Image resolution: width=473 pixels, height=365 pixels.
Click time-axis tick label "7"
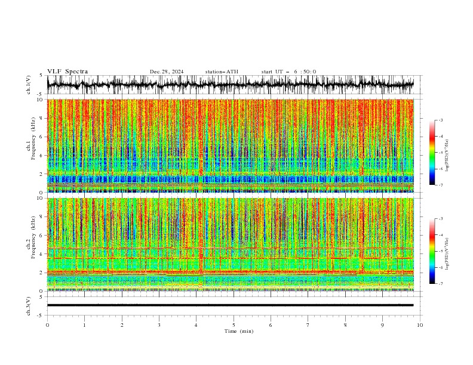click(x=308, y=325)
